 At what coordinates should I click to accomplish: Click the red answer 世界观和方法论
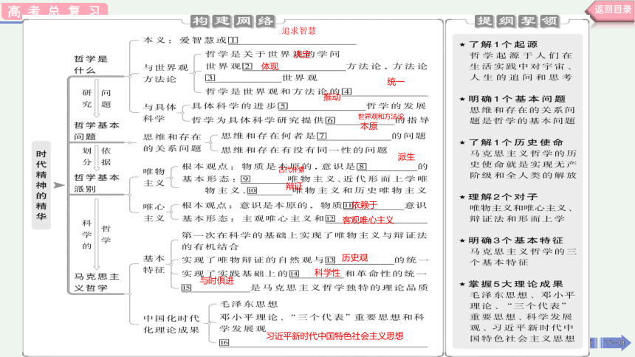click(381, 117)
